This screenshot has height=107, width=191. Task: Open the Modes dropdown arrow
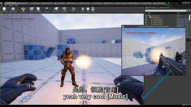[26, 10]
